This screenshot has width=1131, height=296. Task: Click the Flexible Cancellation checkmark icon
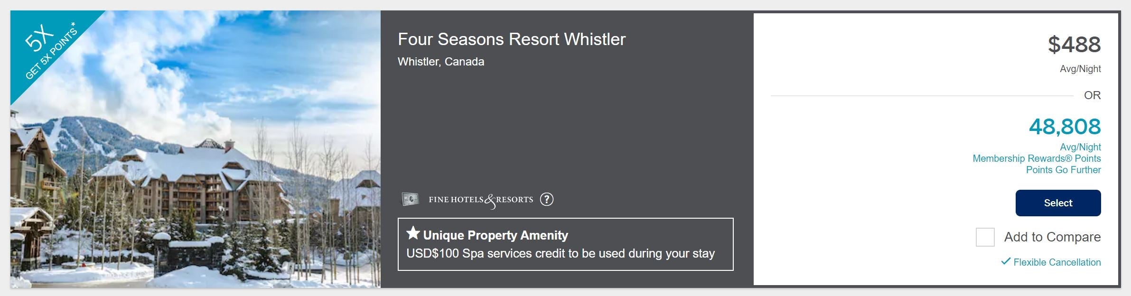[x=1005, y=261]
